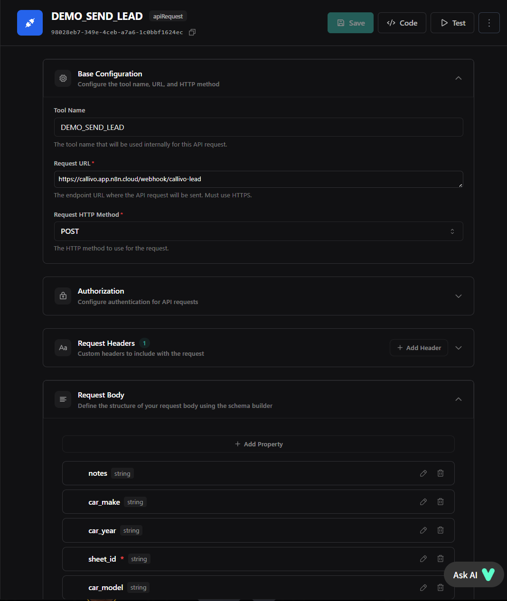This screenshot has width=507, height=601.
Task: Click the blue plug tool icon
Action: 30,23
